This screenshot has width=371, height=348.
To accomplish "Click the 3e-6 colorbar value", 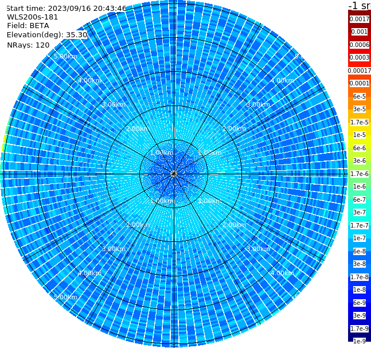I will [x=360, y=161].
